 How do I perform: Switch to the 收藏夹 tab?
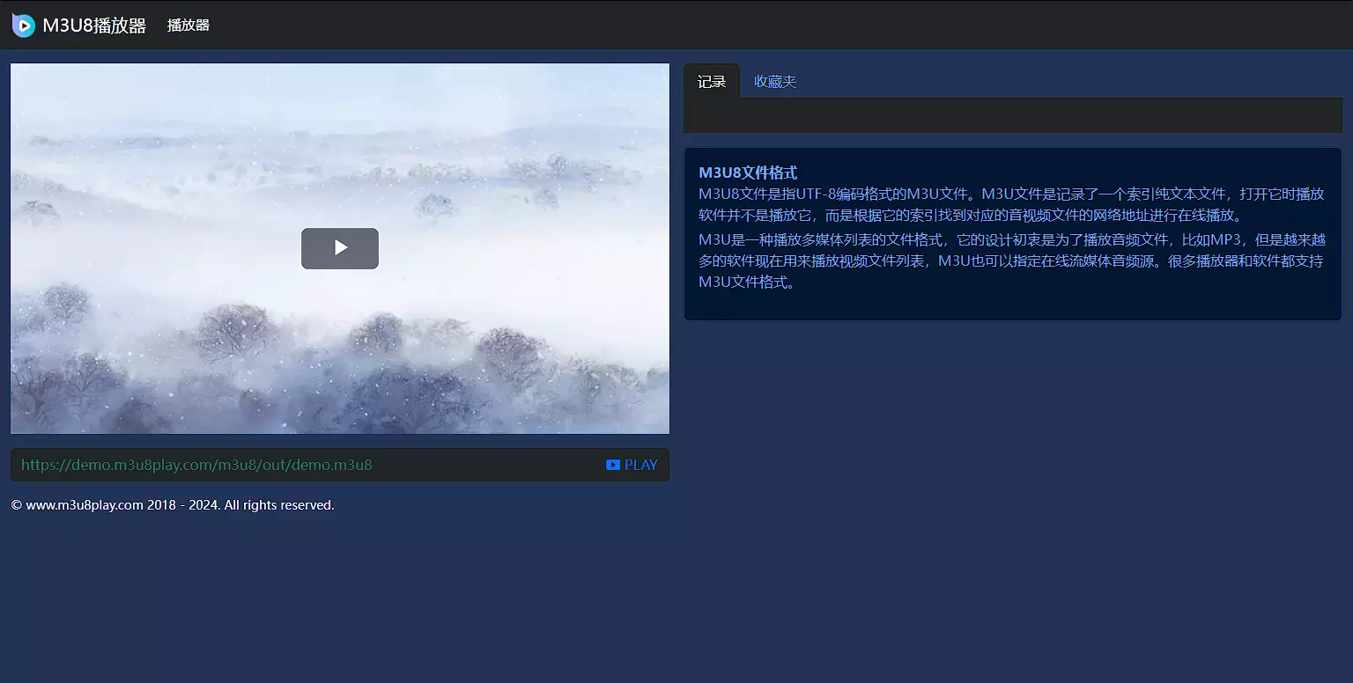tap(775, 82)
